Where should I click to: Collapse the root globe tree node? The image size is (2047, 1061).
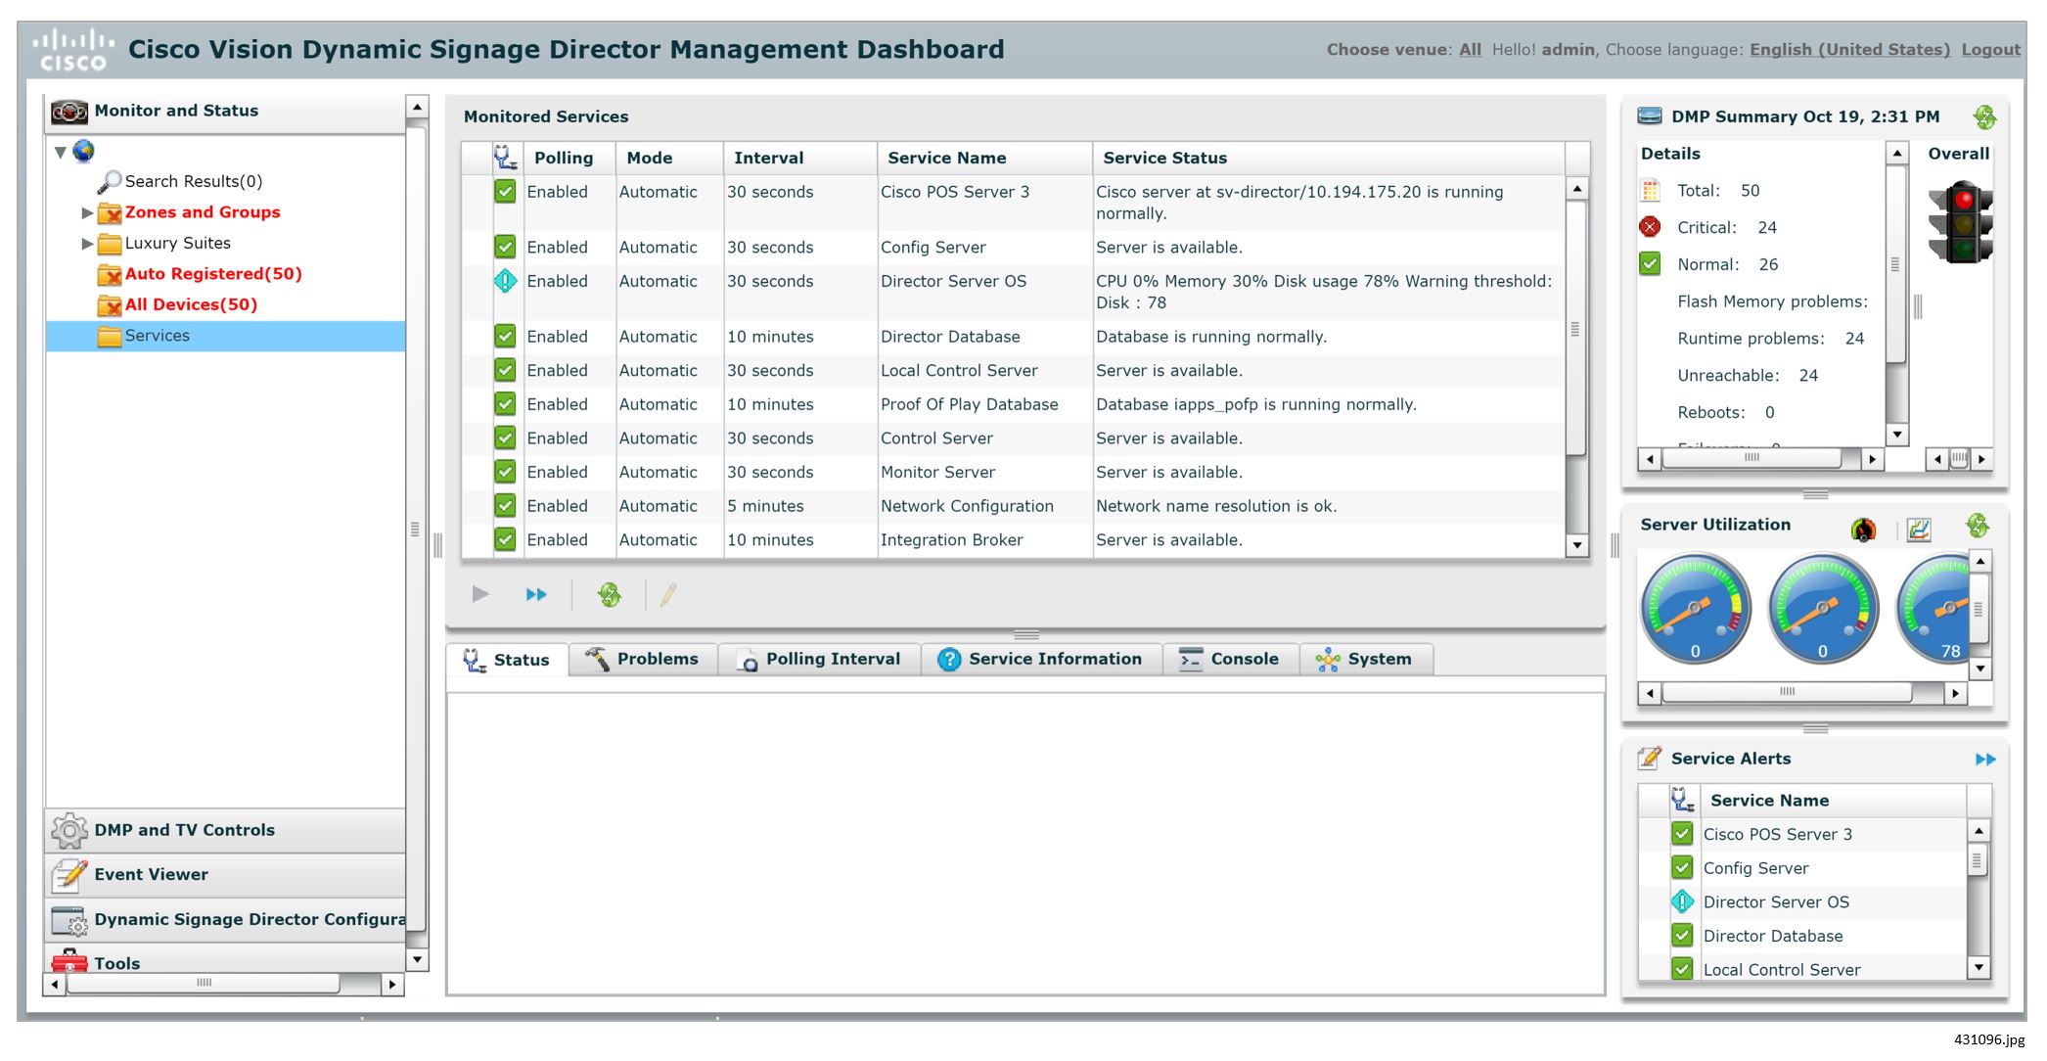point(61,152)
